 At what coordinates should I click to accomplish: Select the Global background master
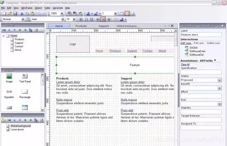click(x=21, y=126)
